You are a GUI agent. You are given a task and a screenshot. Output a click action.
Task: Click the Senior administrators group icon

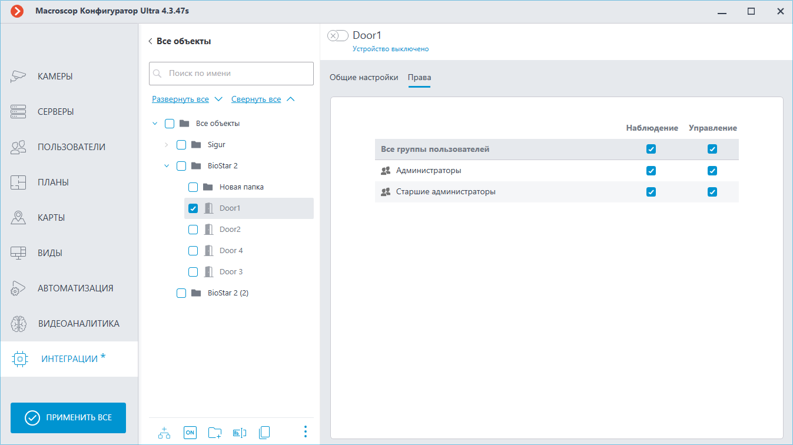(x=386, y=192)
